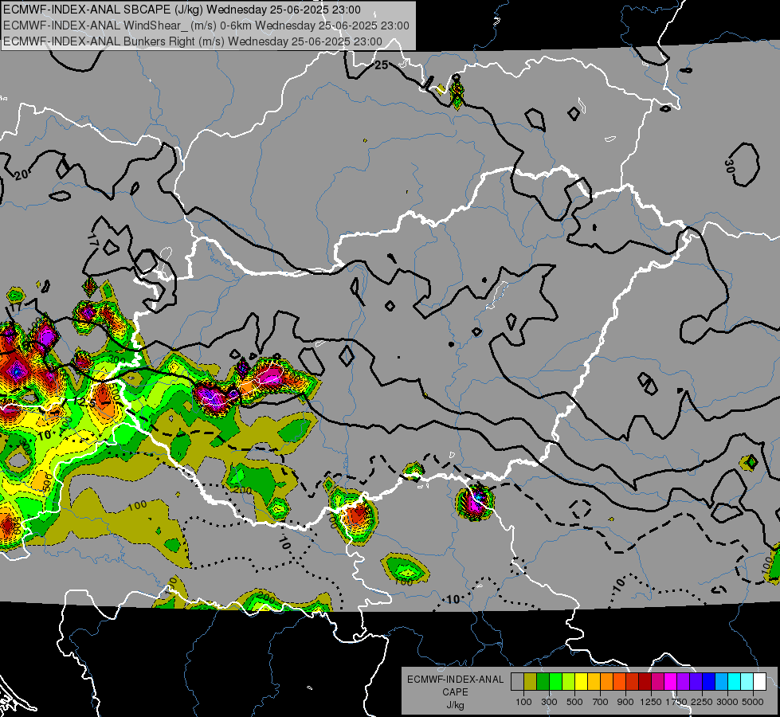Screen dimensions: 780x717
Task: Click the 2250 label under the legend
Action: (702, 702)
